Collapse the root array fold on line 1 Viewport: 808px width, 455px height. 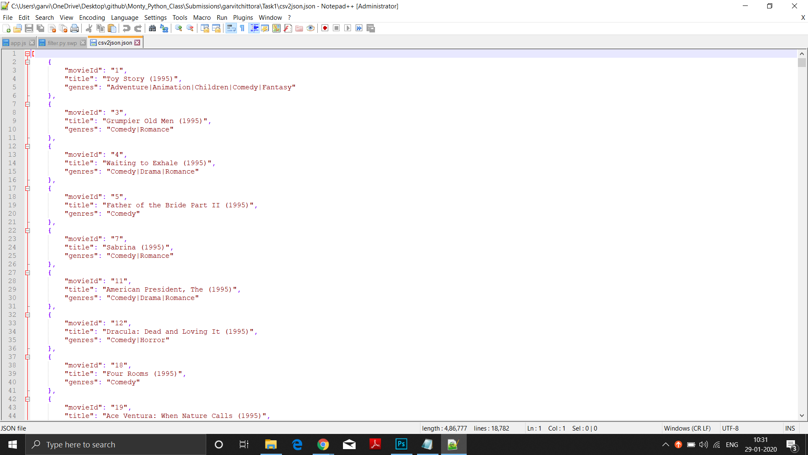[x=27, y=54]
